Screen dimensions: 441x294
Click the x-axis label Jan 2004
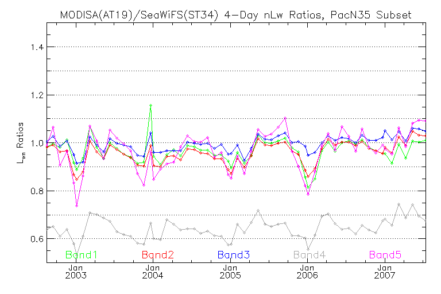pos(153,272)
